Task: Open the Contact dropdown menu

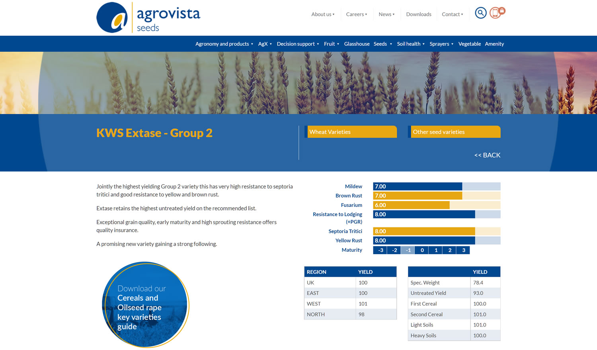Action: pos(452,14)
